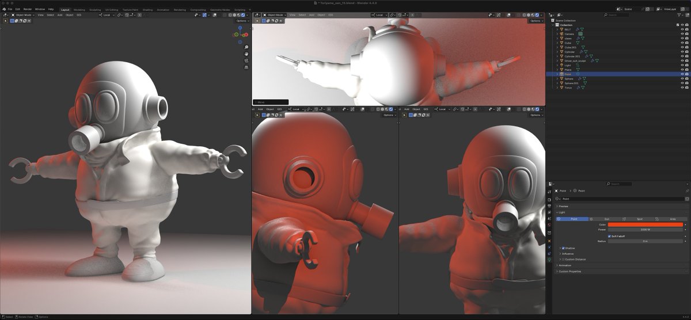Viewport: 691px width, 320px height.
Task: Open the Window menu
Action: coord(40,9)
